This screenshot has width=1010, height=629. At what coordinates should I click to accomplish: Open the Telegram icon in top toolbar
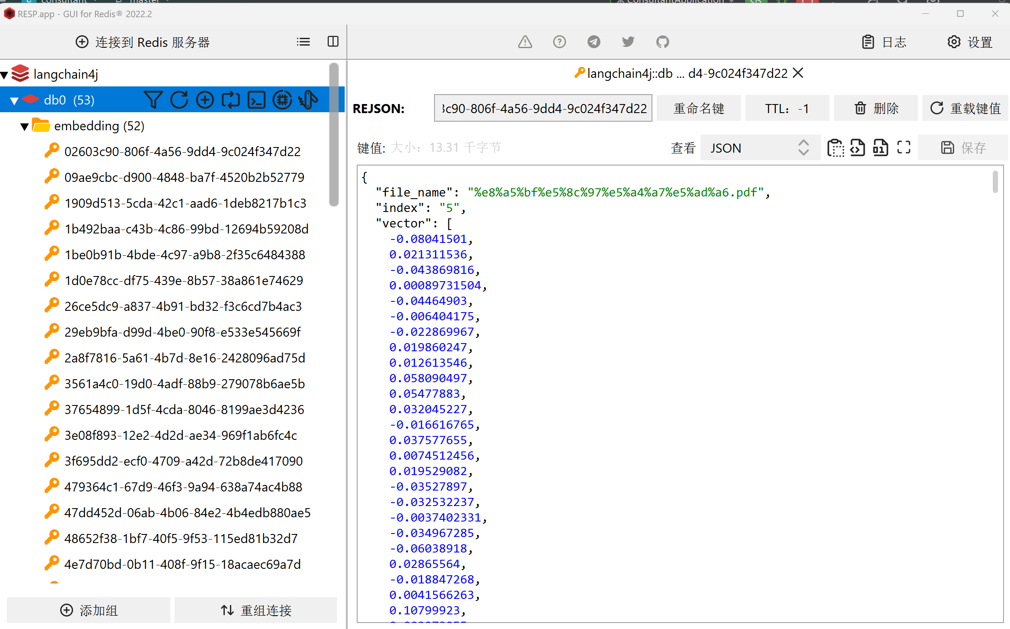click(x=594, y=42)
